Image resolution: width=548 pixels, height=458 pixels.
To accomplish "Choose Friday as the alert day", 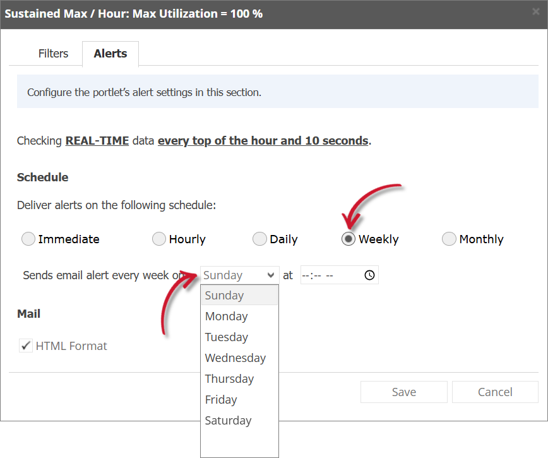I will click(x=221, y=399).
